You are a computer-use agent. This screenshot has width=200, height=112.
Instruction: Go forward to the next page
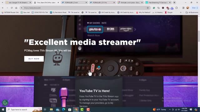[x=7, y=8]
